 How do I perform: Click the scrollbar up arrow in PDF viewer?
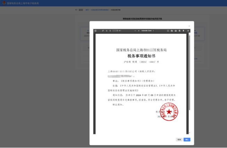(x=189, y=34)
